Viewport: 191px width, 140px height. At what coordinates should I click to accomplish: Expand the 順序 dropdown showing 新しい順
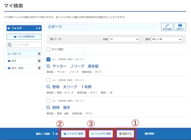pos(167,39)
